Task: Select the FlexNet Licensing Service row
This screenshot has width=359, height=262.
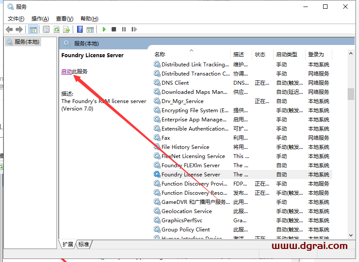Action: 242,156
